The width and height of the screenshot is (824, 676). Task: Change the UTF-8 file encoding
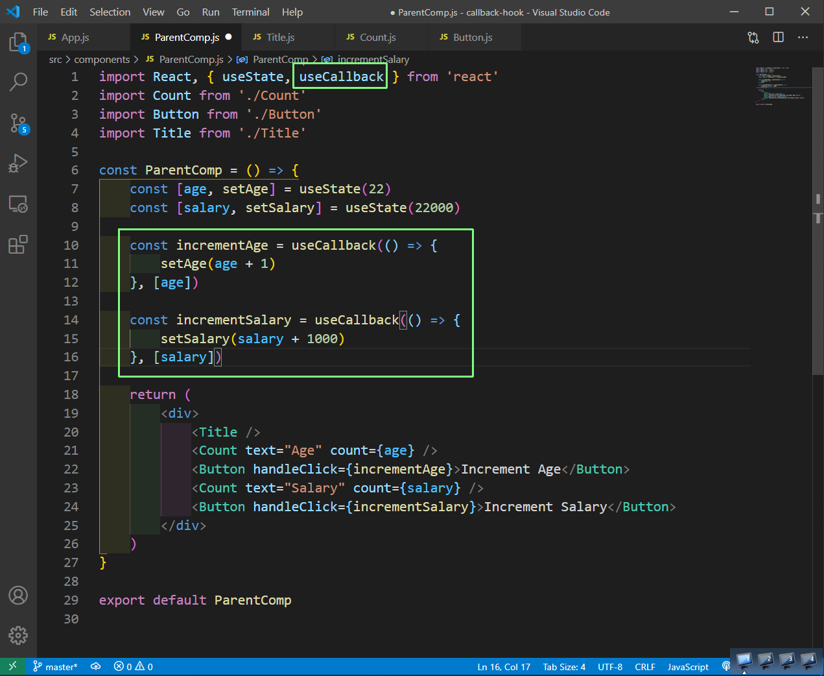point(610,666)
